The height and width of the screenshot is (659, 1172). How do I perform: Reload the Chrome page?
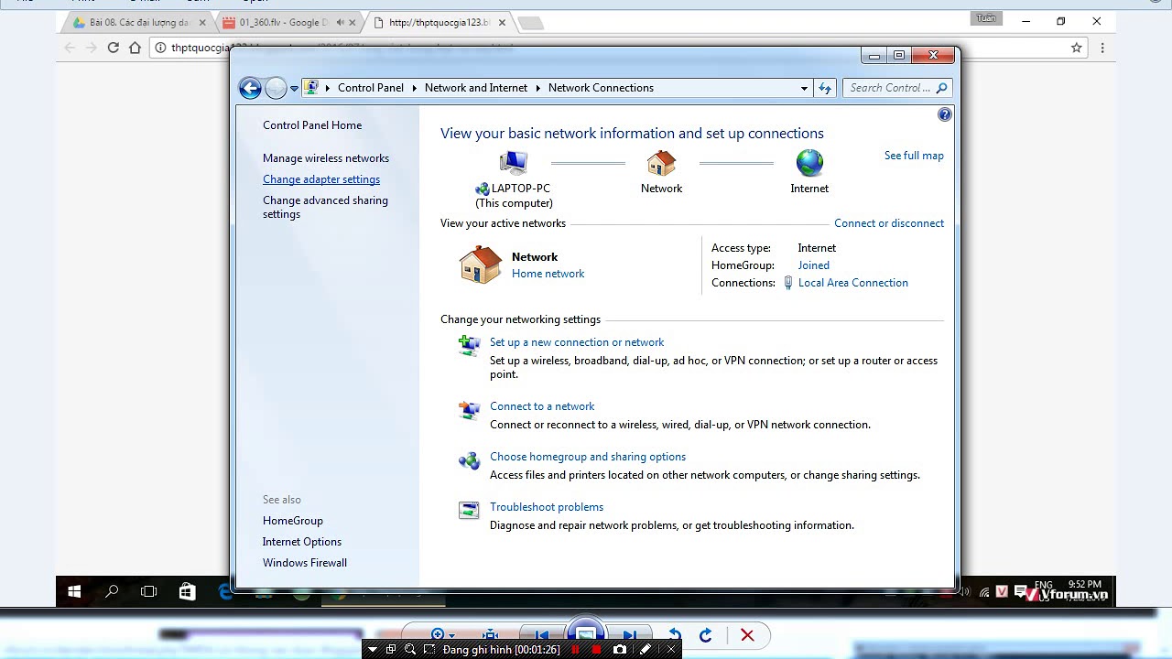tap(113, 48)
